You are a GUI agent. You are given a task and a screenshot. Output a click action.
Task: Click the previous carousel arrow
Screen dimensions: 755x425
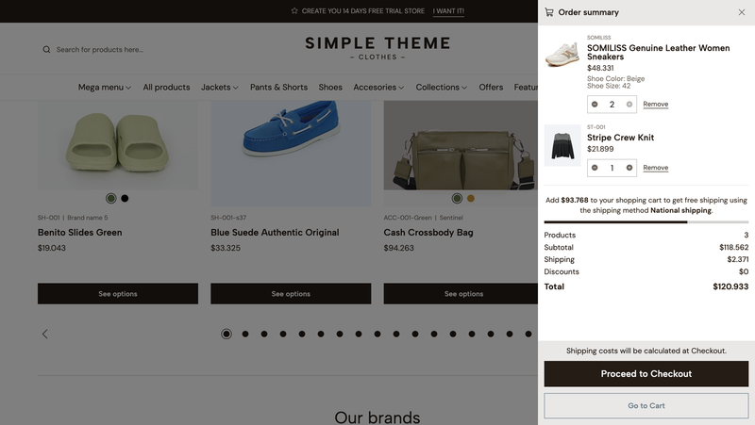[x=44, y=334]
